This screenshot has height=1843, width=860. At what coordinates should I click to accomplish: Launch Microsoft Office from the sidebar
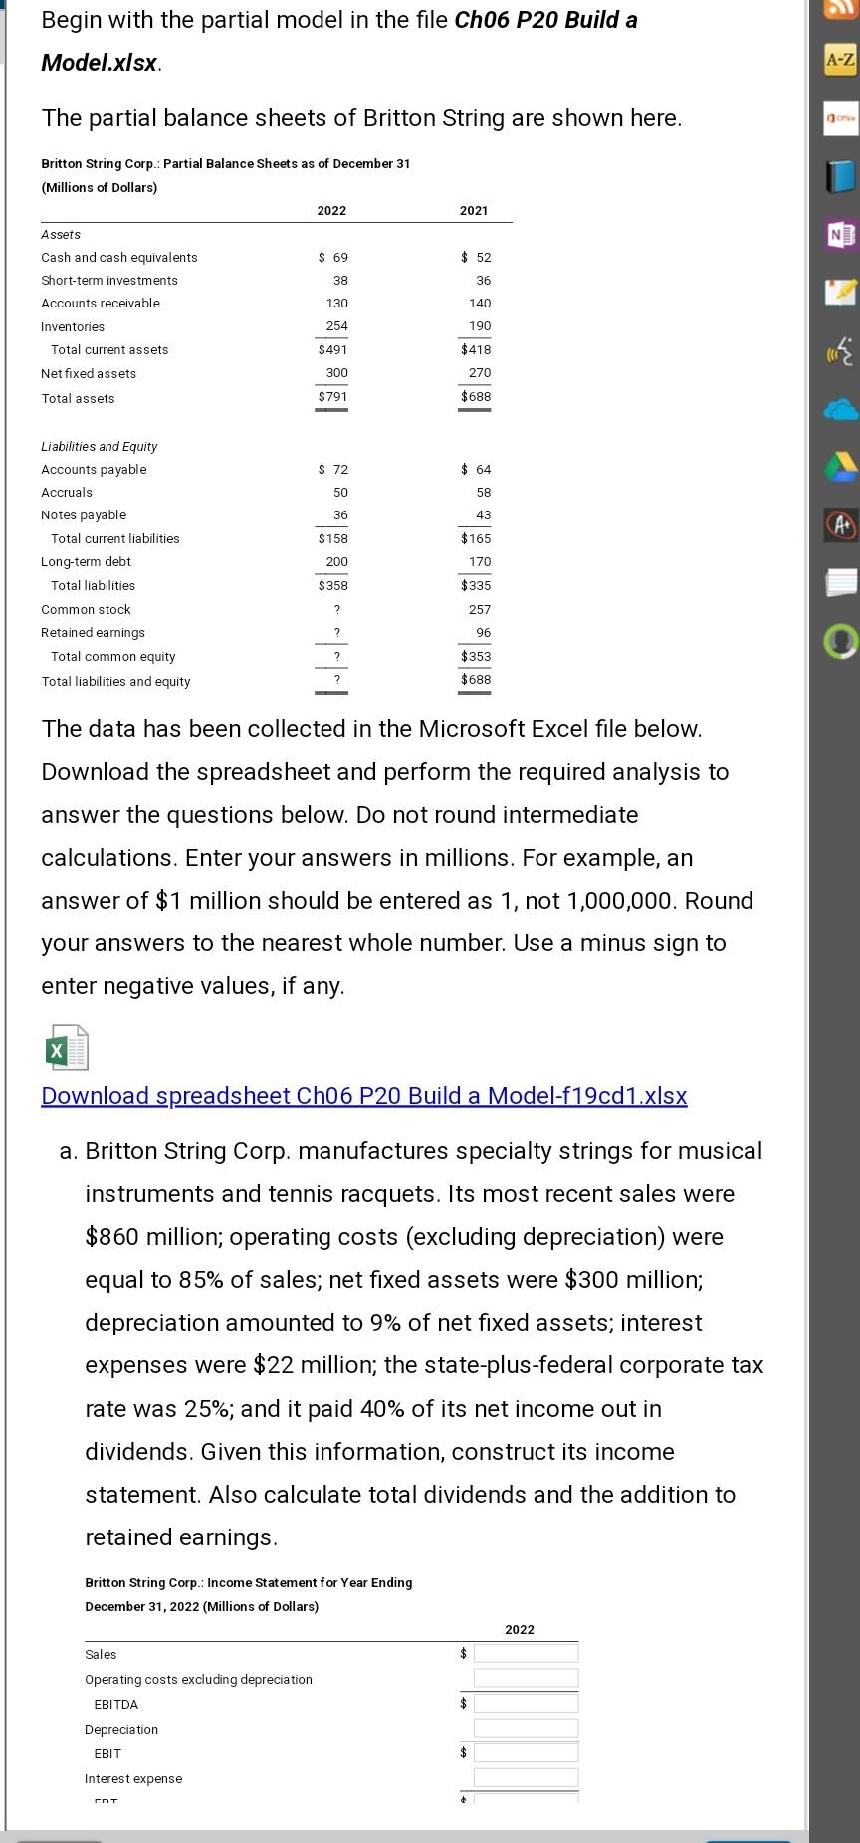pos(841,116)
